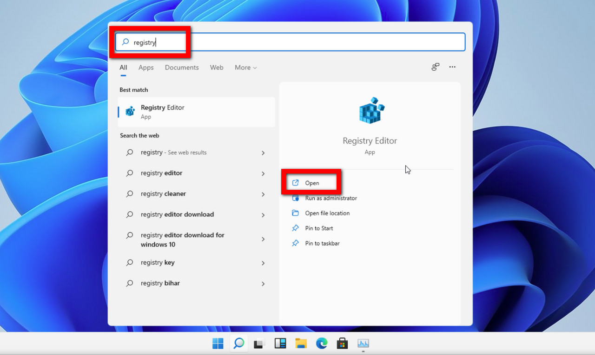Select Pin to taskbar option
This screenshot has width=595, height=355.
point(322,243)
